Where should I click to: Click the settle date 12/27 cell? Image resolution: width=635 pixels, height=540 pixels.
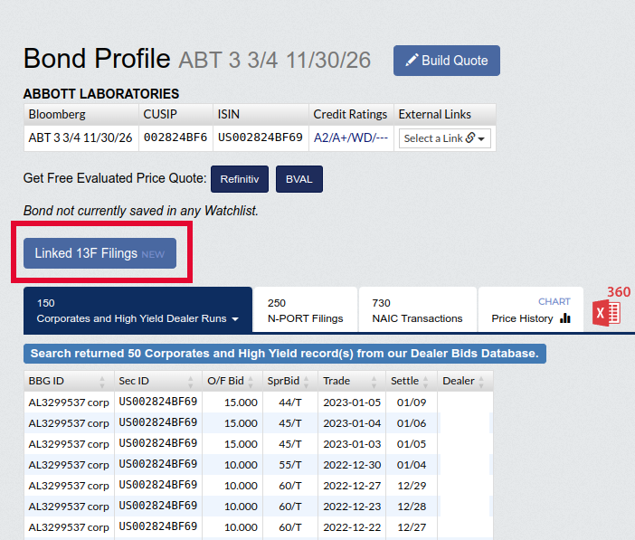[x=412, y=527]
